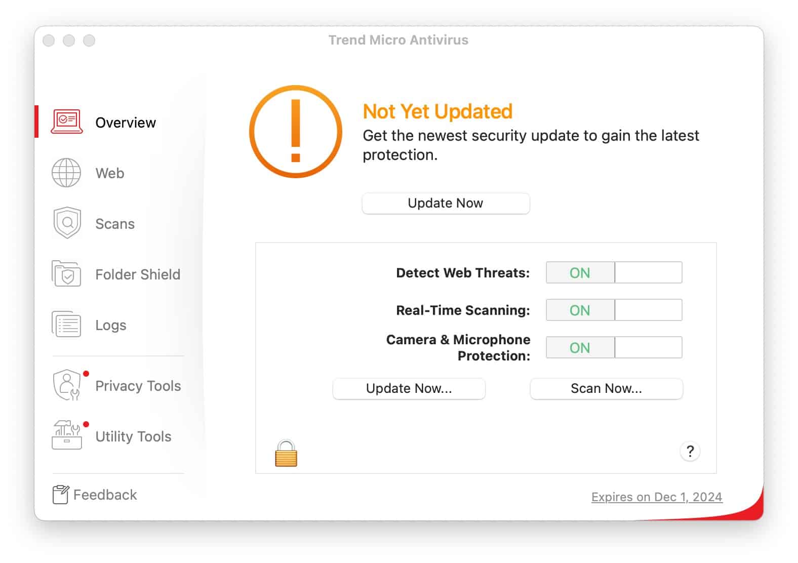Open the Scans shield magnifier icon
Viewport: 798px width, 563px height.
67,223
